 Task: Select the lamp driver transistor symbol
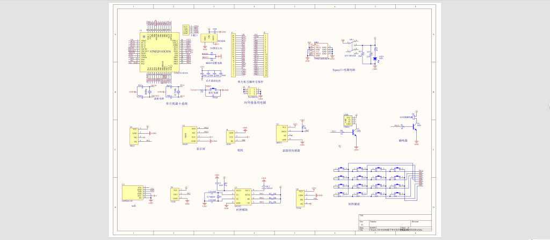pos(354,132)
